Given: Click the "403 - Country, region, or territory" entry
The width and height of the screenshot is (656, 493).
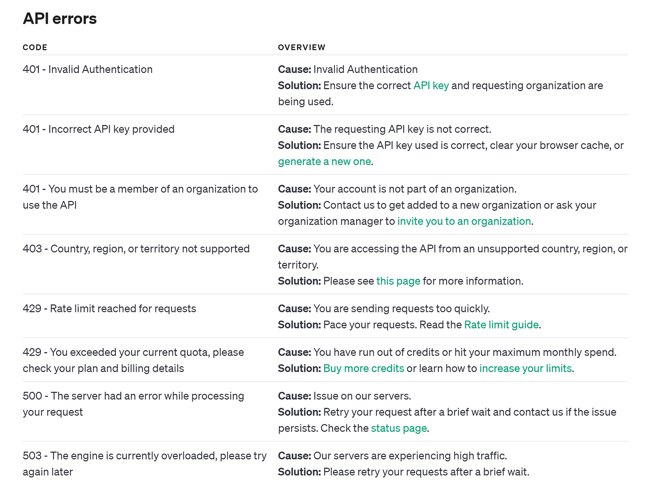Looking at the screenshot, I should pos(136,249).
